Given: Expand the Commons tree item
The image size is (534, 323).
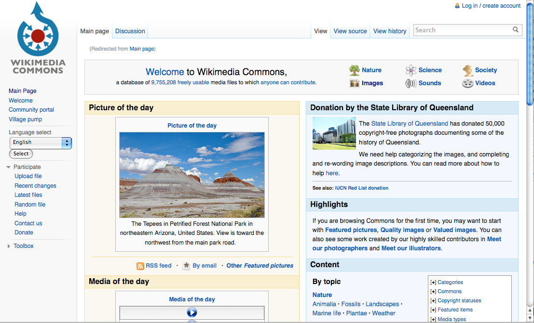Looking at the screenshot, I should 433,292.
